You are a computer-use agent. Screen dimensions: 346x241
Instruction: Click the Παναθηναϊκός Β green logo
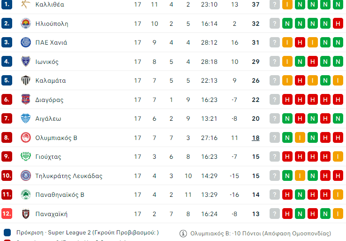tap(25, 194)
